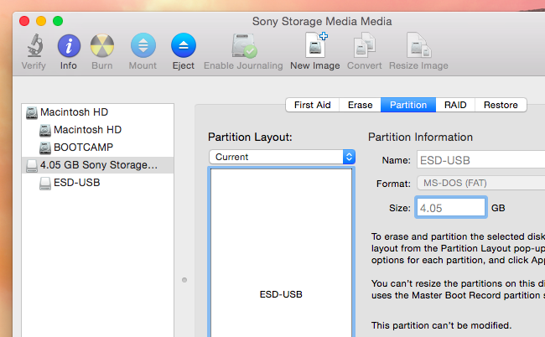Click the Verify microscope icon

(34, 46)
